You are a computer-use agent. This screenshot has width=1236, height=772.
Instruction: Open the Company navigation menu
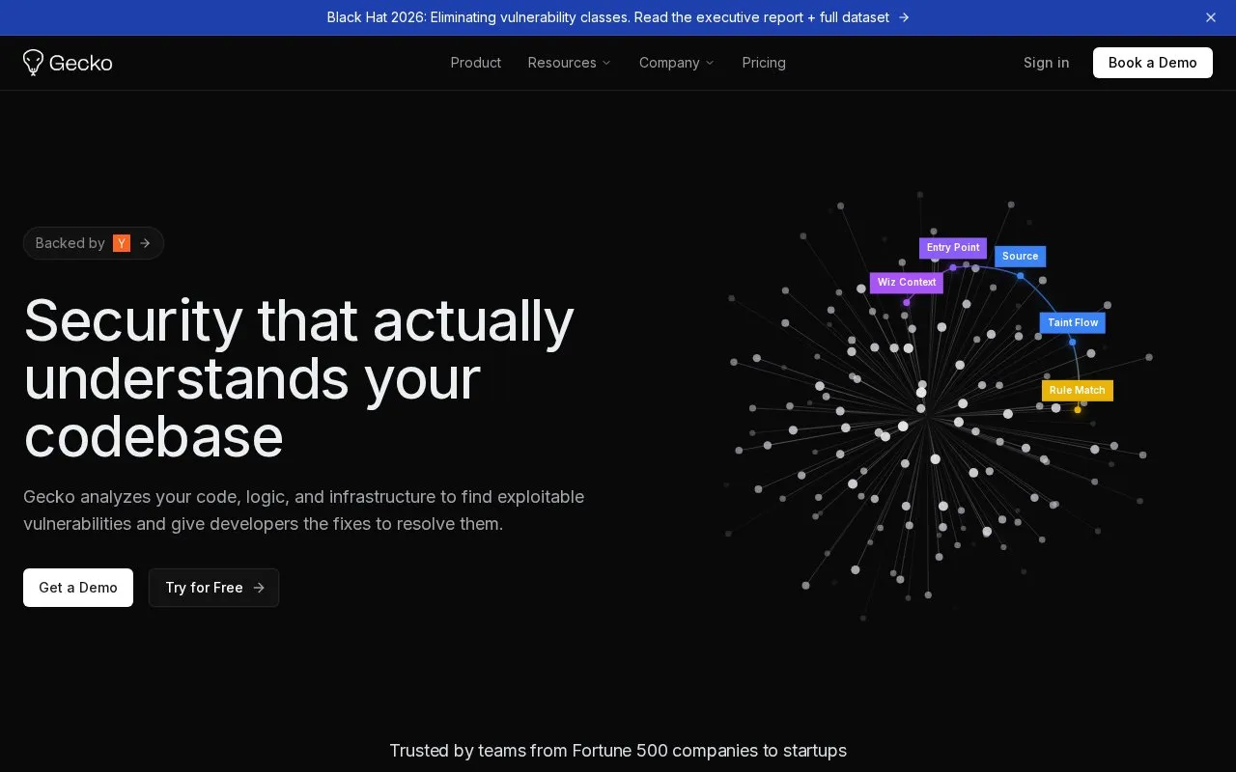pyautogui.click(x=677, y=63)
